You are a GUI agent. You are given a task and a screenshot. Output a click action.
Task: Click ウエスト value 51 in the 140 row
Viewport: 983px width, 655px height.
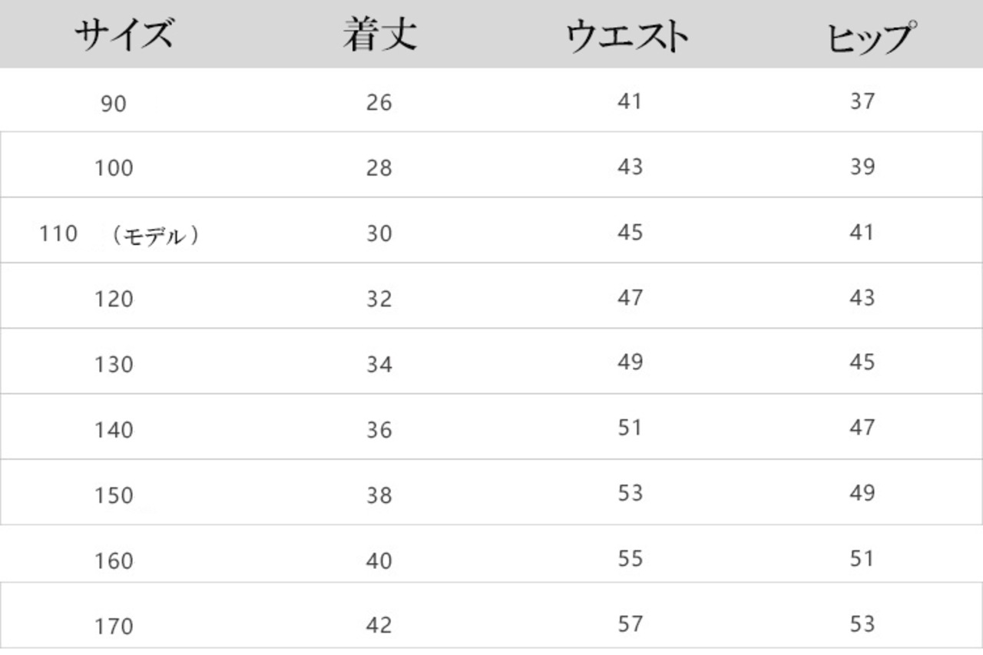click(x=630, y=428)
